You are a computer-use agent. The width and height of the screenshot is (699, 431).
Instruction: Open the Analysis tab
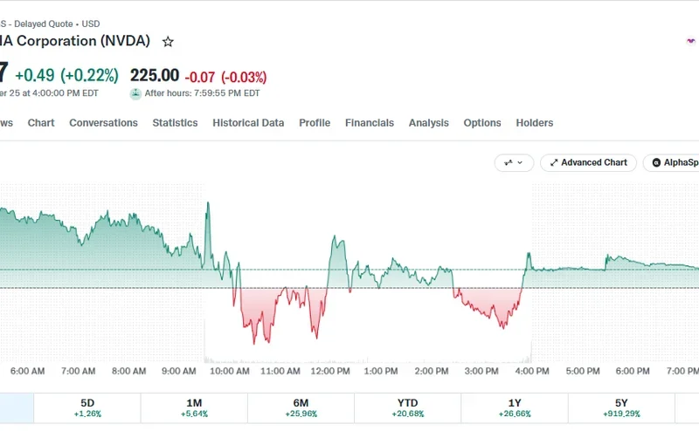(x=429, y=123)
